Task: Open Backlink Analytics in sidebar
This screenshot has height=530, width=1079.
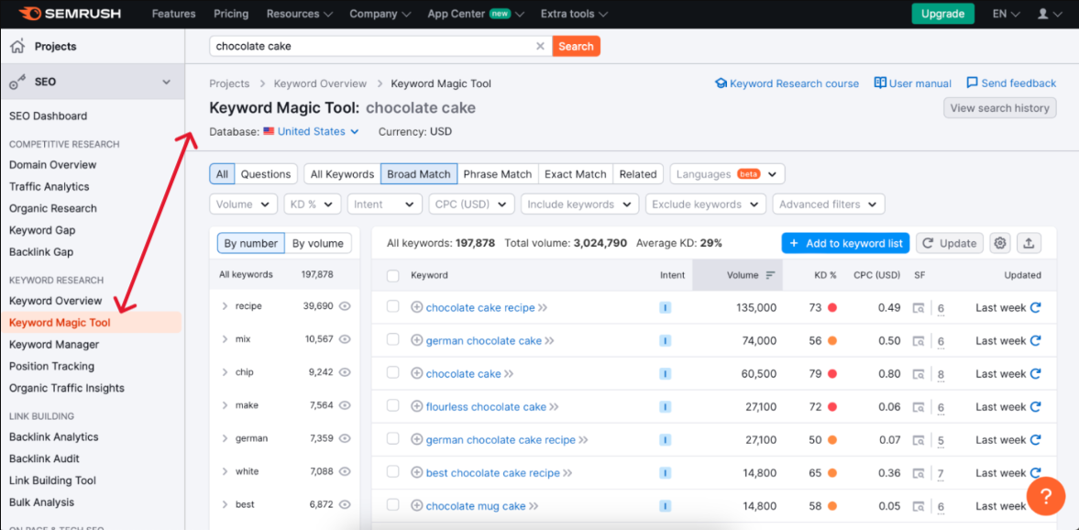Action: [x=54, y=437]
